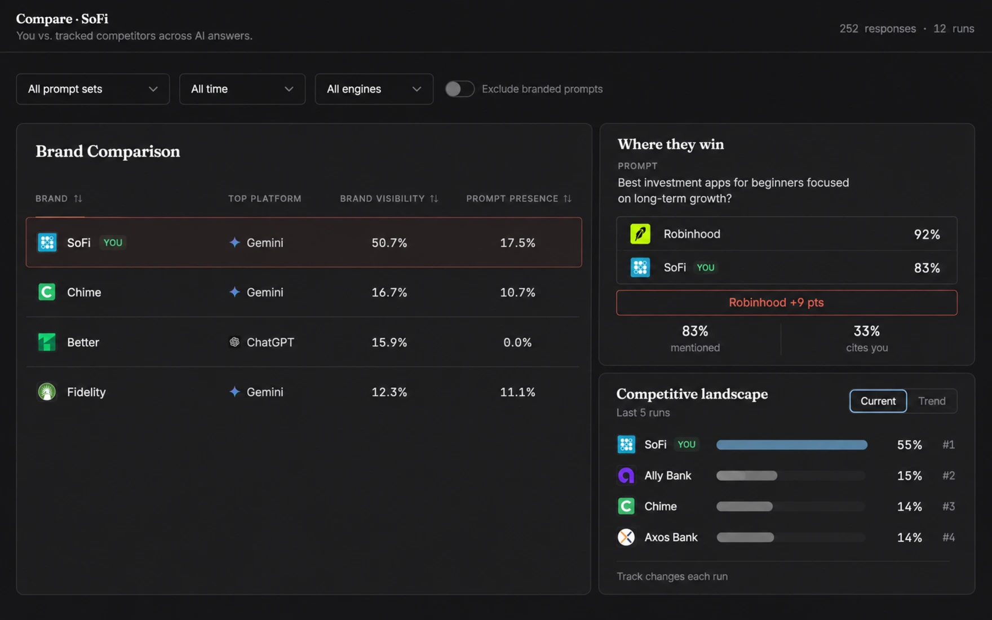
Task: Sort by Brand Visibility arrows icon
Action: point(434,198)
